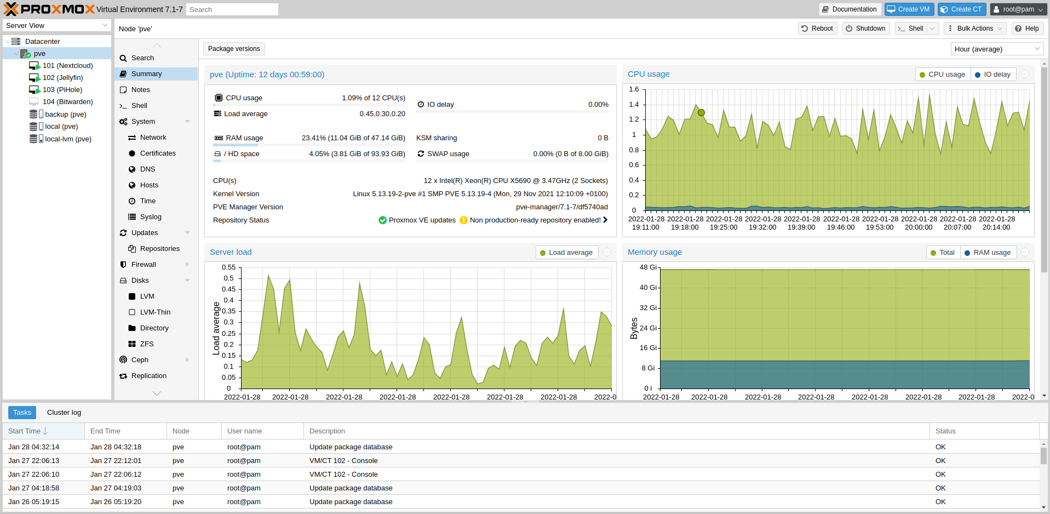Open the Repositories icon
Image resolution: width=1050 pixels, height=514 pixels.
(x=132, y=249)
